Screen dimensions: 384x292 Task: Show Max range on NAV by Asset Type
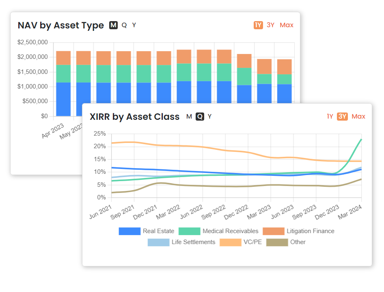287,25
